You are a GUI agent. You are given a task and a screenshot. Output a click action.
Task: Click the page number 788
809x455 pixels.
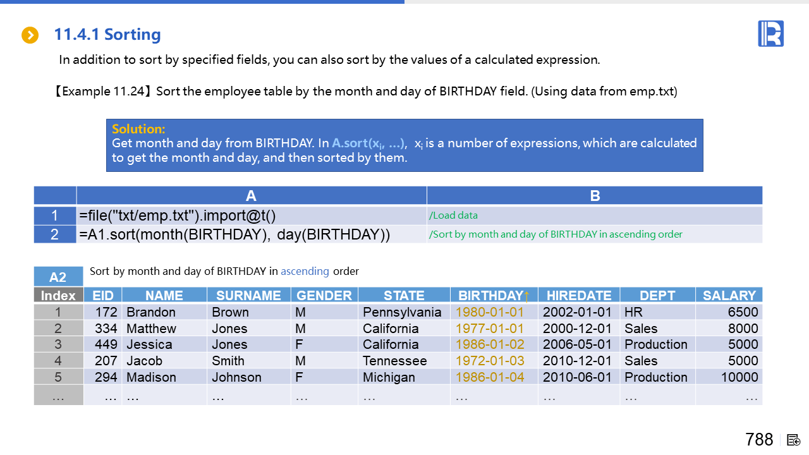(759, 440)
